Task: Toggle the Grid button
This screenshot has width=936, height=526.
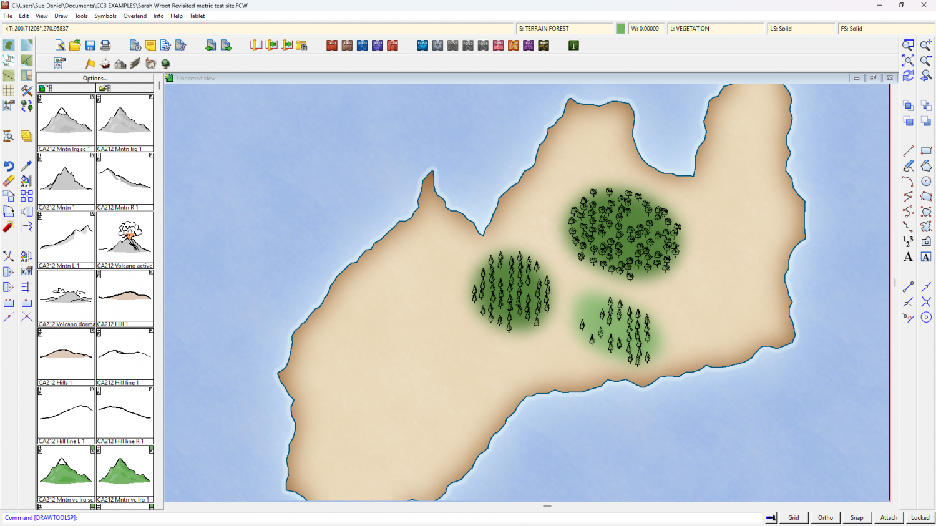Action: coord(794,517)
